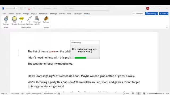Click the AI Processing dialog title
The image size is (170, 95).
pyautogui.click(x=77, y=42)
